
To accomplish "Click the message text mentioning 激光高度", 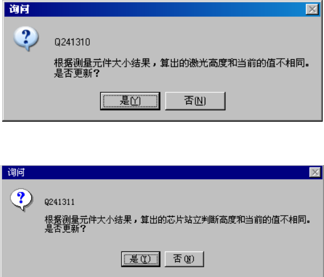I will [182, 63].
